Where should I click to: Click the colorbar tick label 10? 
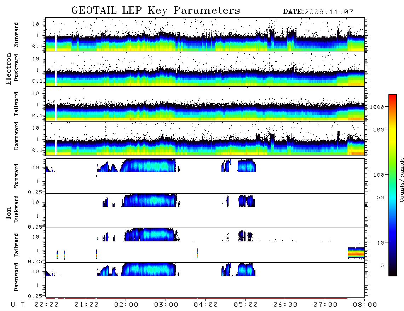click(380, 243)
